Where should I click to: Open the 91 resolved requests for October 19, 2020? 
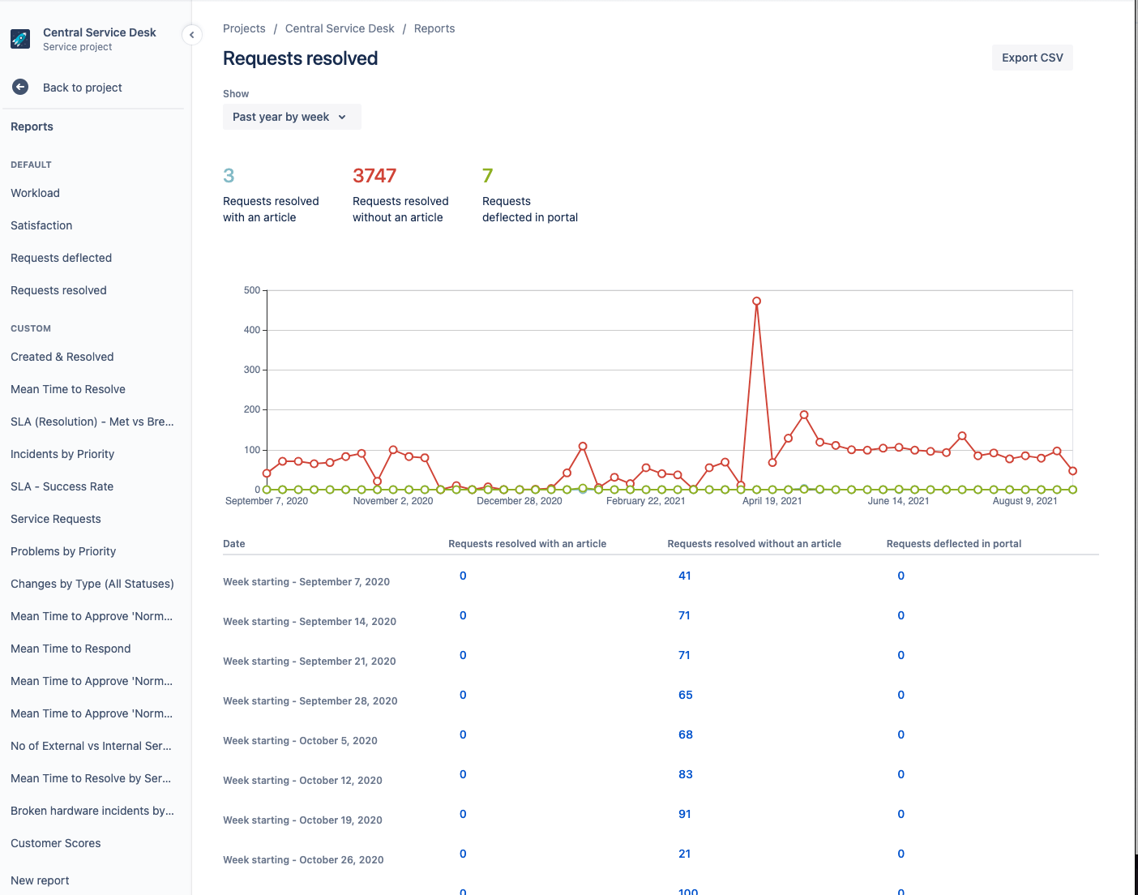[x=685, y=814]
